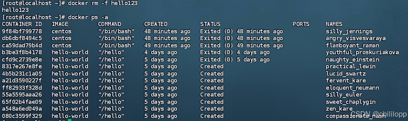408x121 pixels.
Task: Click the PORTS column header
Action: [301, 24]
